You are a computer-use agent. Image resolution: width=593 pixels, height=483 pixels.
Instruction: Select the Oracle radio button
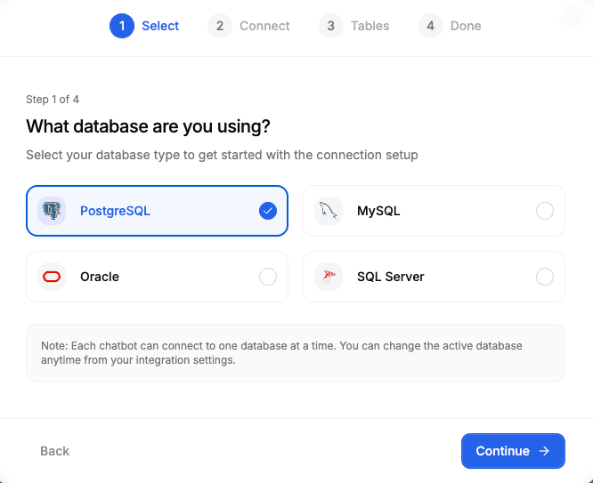268,277
